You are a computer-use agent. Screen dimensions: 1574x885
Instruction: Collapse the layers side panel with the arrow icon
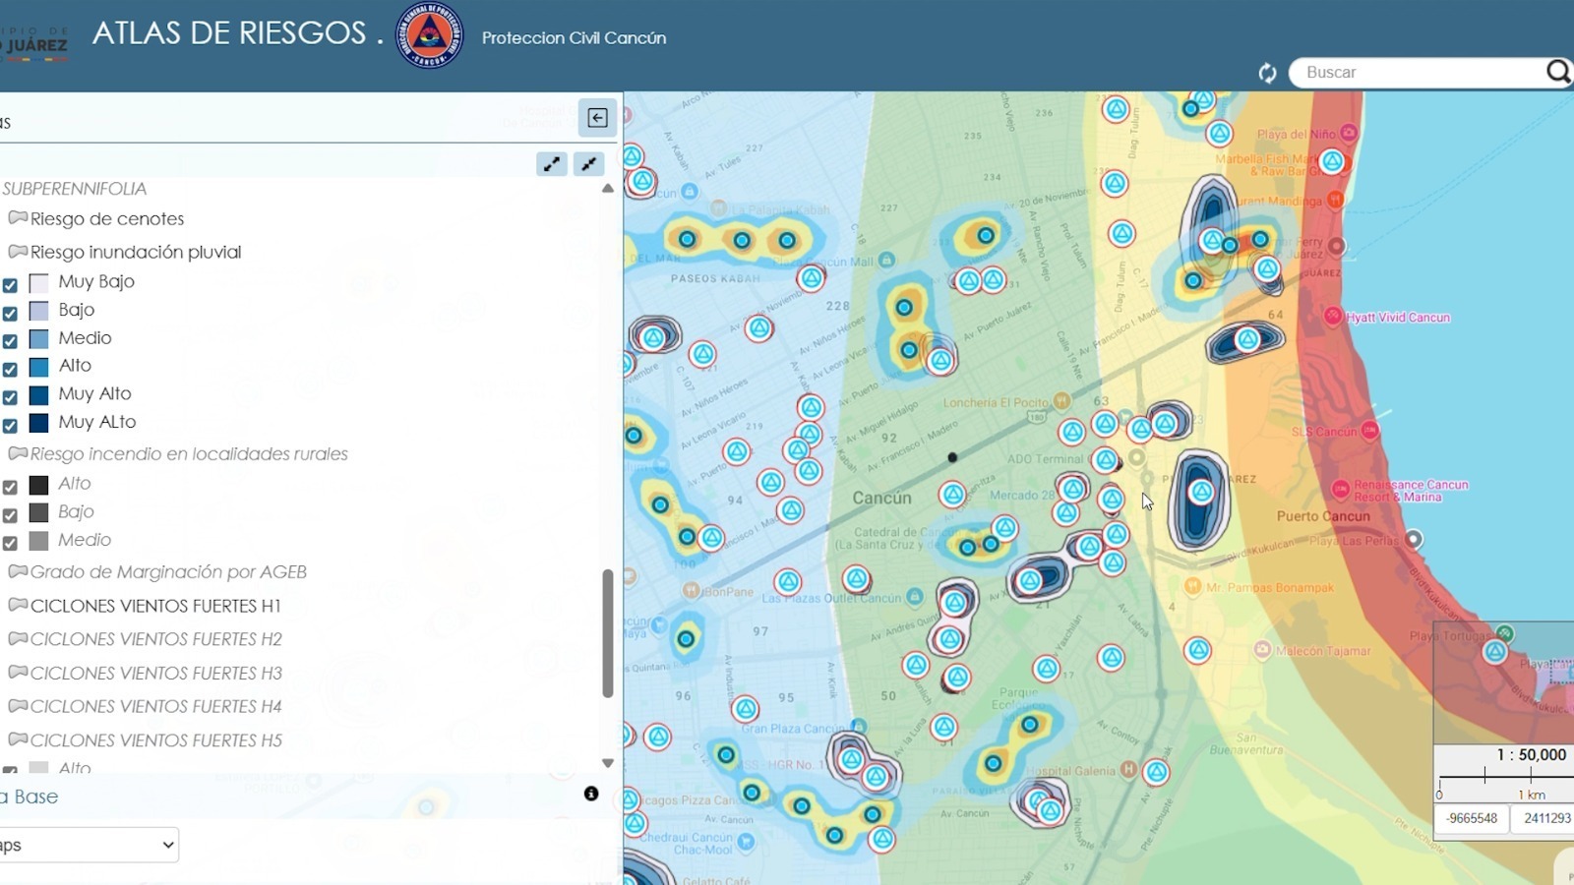(x=597, y=118)
